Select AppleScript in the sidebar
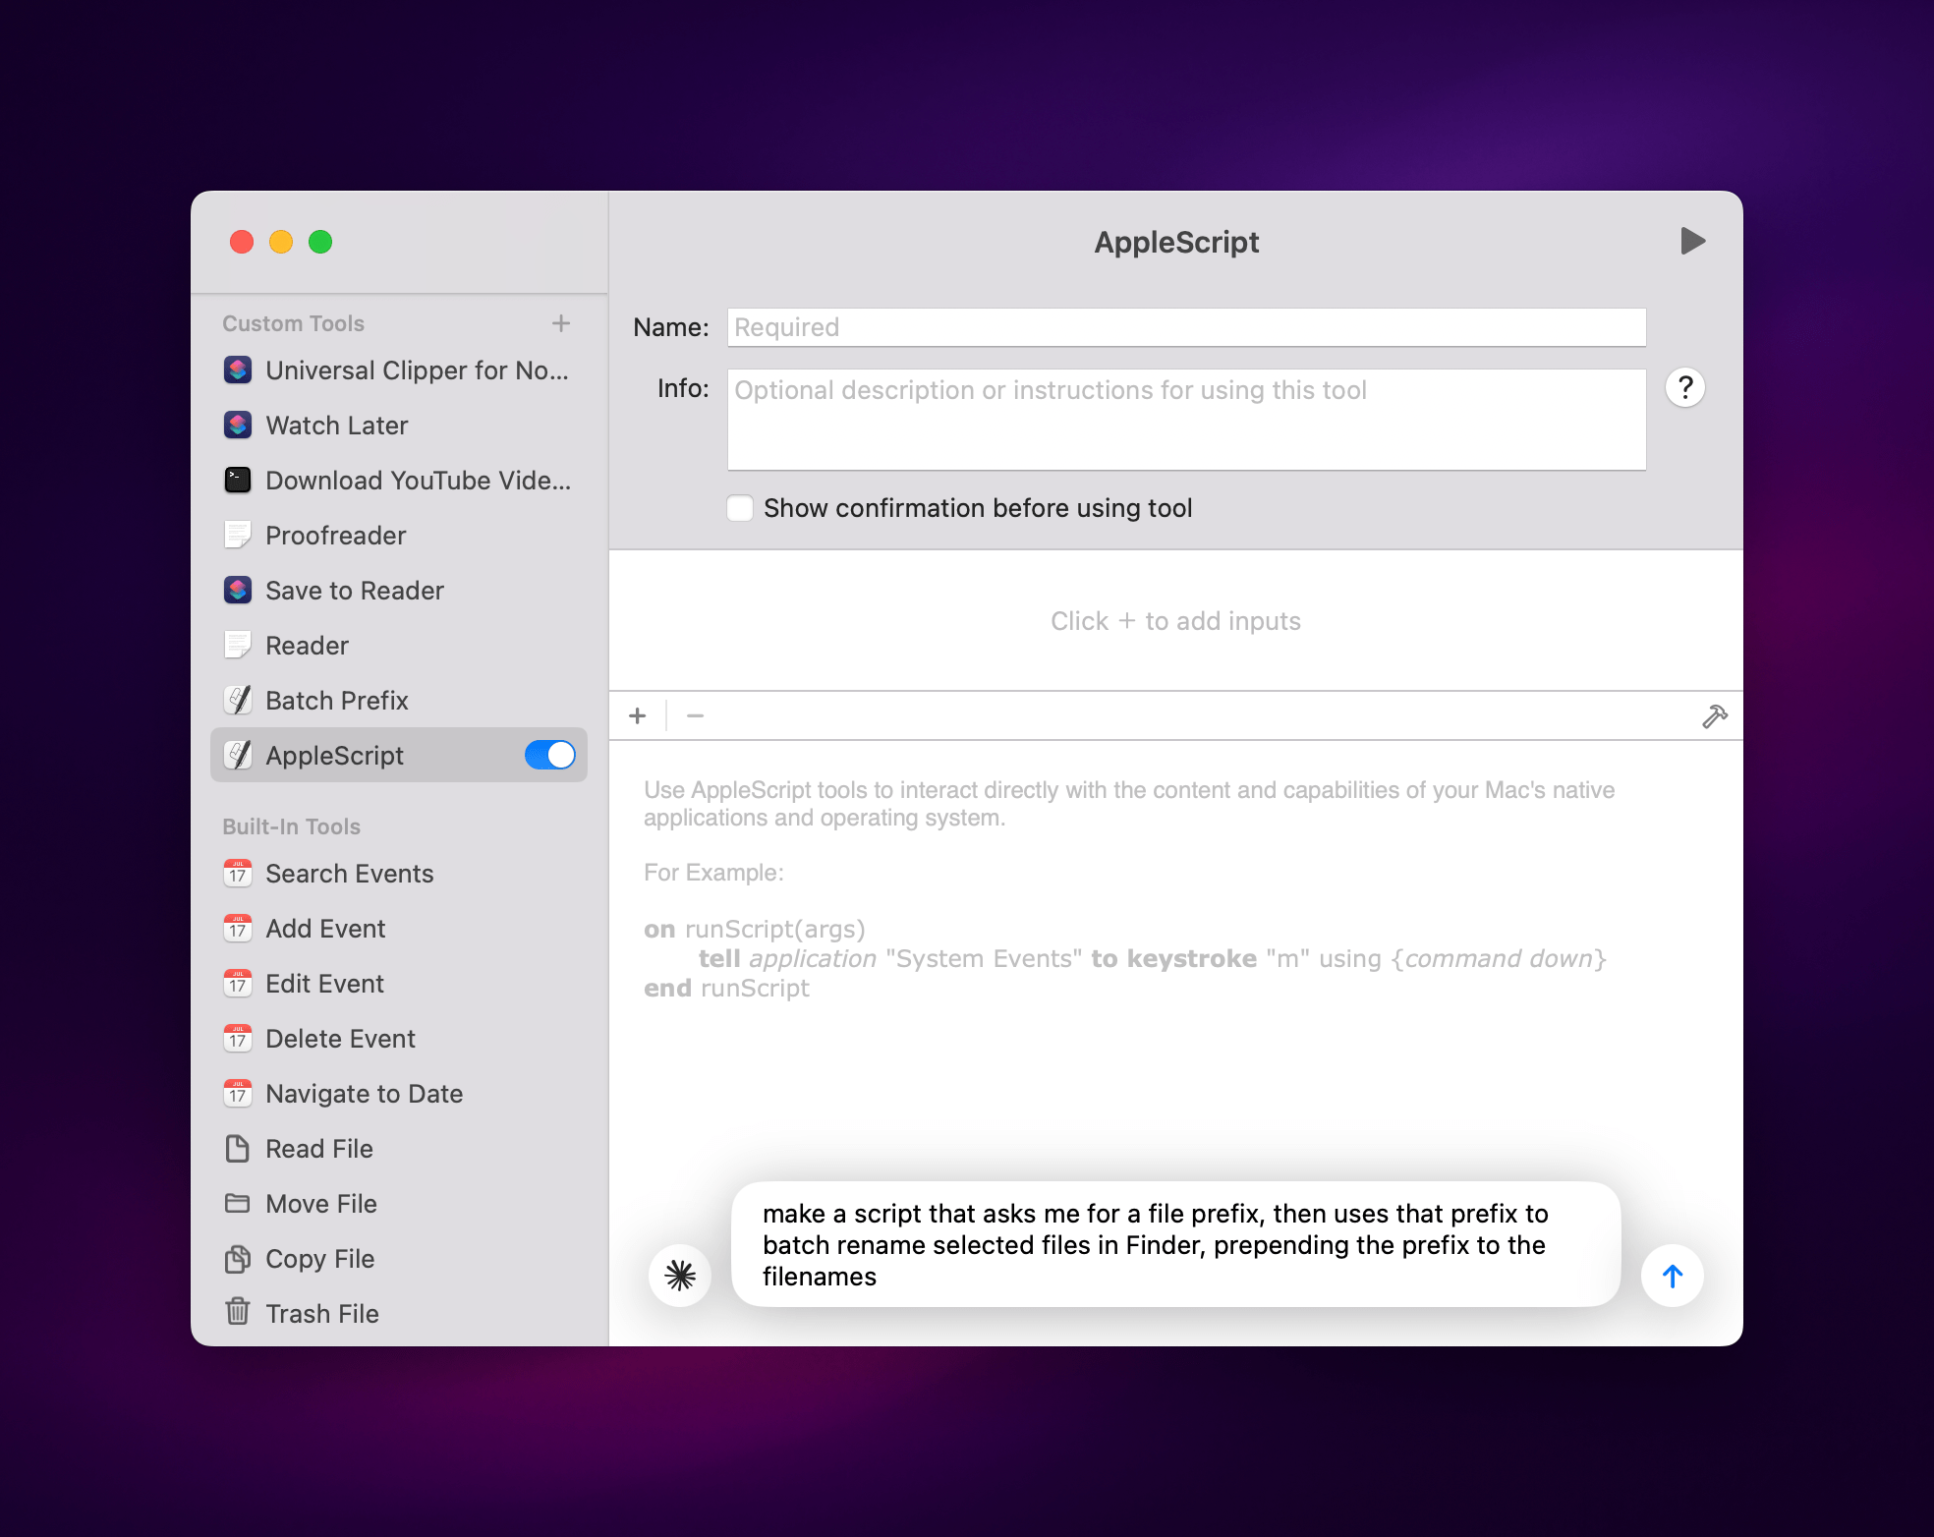Screen dimensions: 1934x1537 pos(399,755)
